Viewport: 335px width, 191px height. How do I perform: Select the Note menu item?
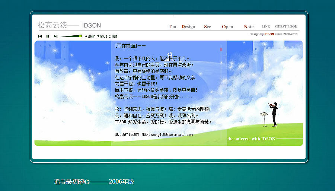pos(249,27)
